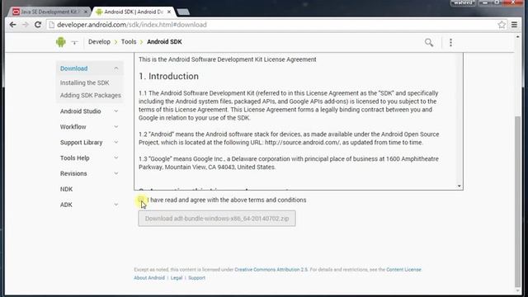Expand the Android Studio sidebar section
The image size is (528, 297).
click(x=116, y=111)
